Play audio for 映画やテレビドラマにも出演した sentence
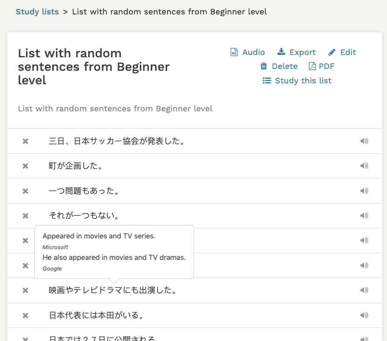The image size is (387, 341). (x=364, y=290)
